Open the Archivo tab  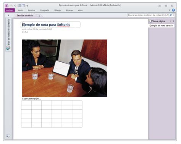click(10, 10)
